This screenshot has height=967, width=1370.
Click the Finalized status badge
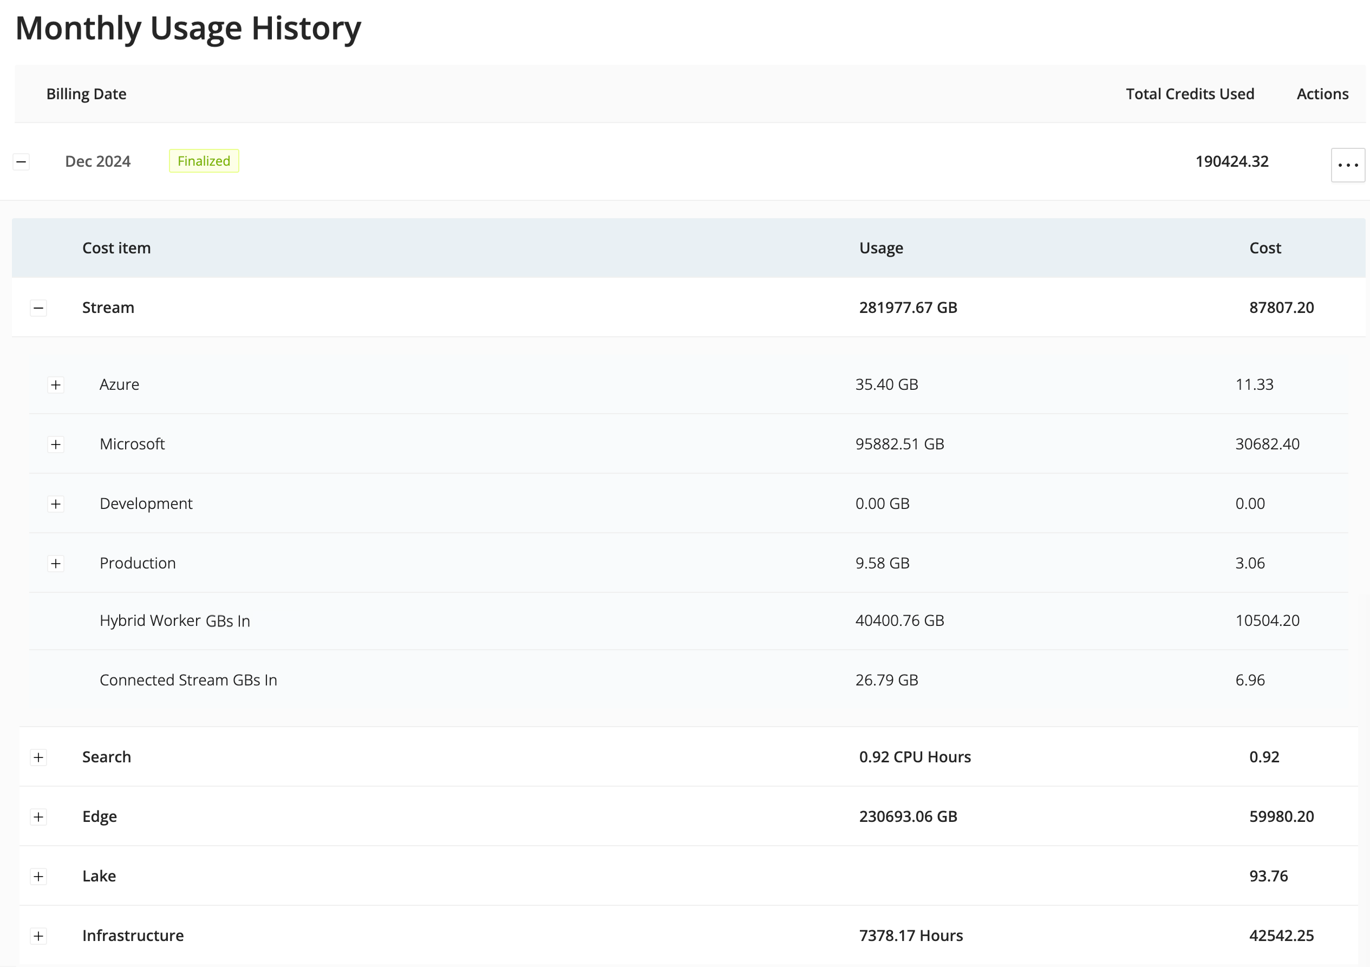(204, 161)
